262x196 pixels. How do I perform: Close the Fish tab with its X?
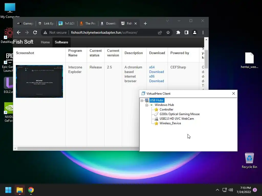point(136,23)
